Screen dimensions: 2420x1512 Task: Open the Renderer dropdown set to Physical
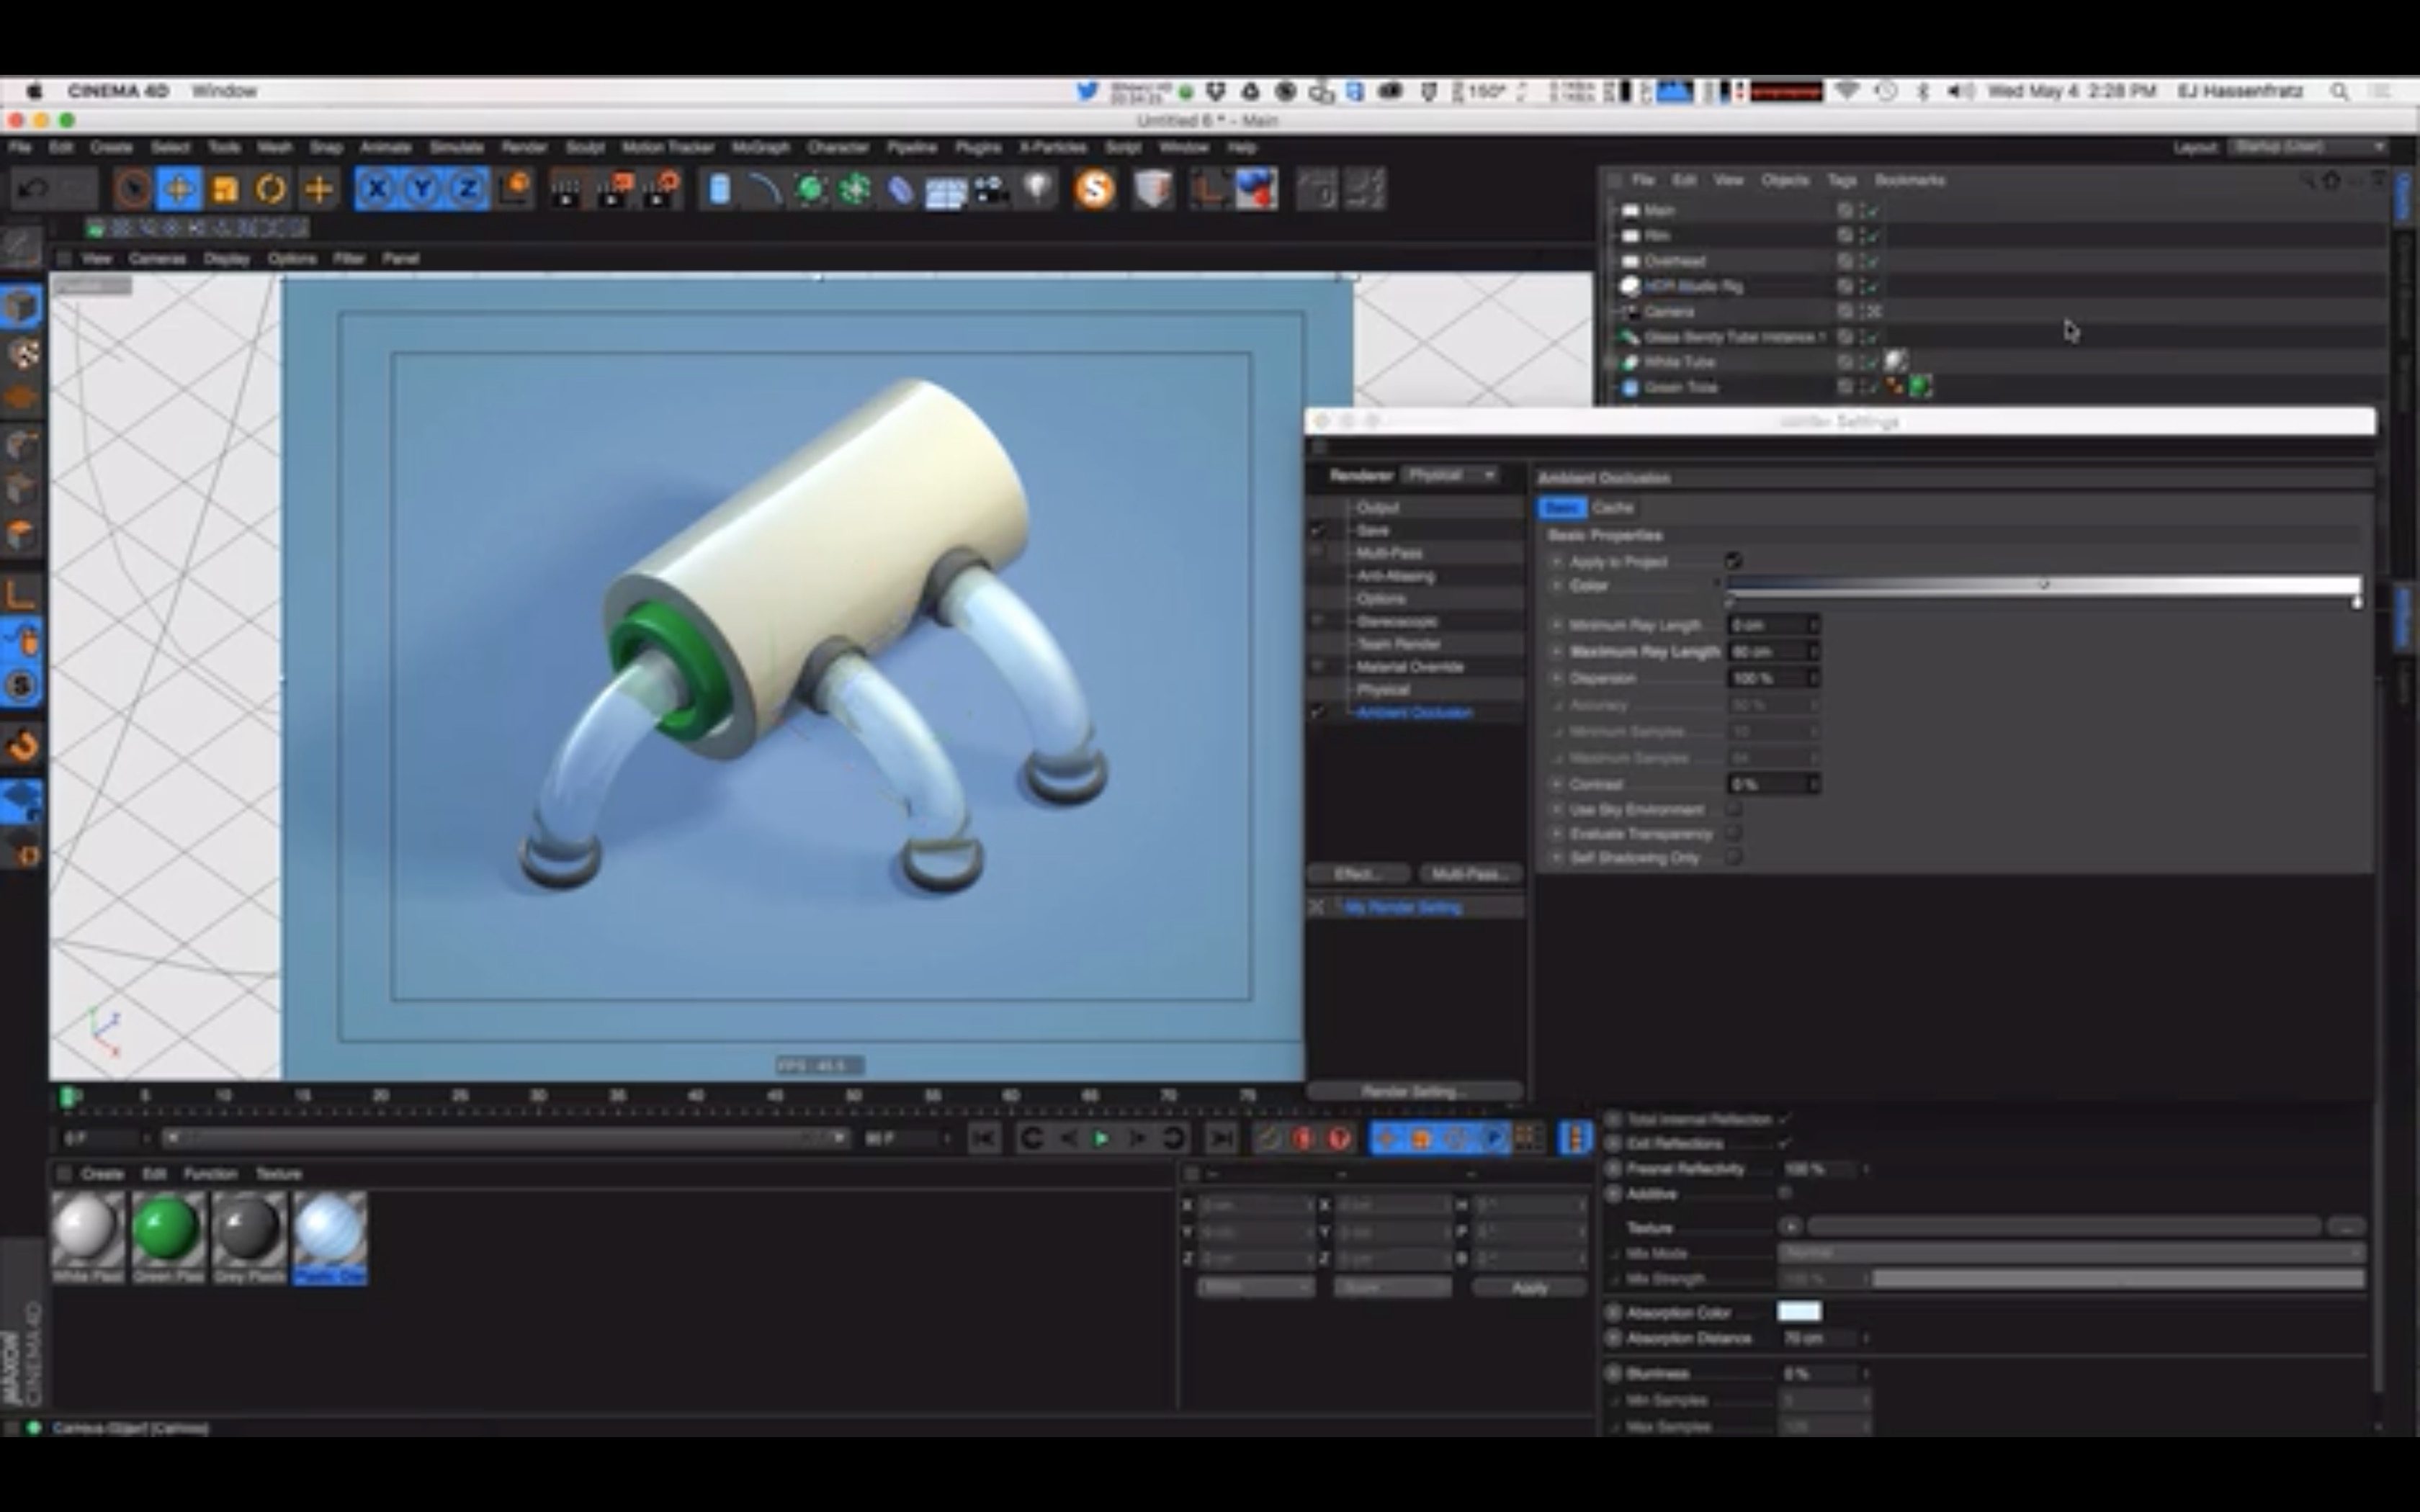click(1451, 475)
